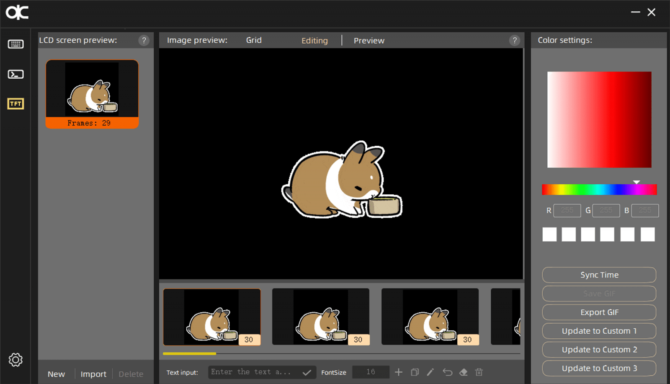Click the plus icon to add a frame
Screen dimensions: 670x384
[399, 372]
